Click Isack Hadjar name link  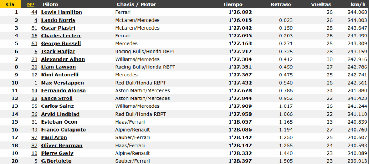(x=58, y=52)
